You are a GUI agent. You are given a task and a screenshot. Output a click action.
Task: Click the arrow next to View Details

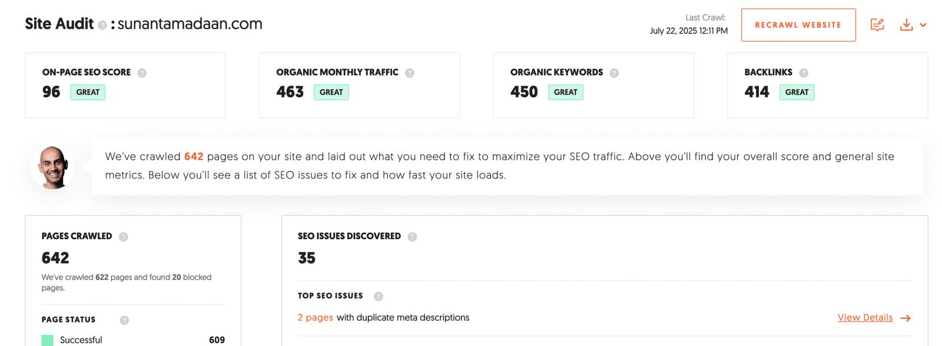click(x=905, y=318)
